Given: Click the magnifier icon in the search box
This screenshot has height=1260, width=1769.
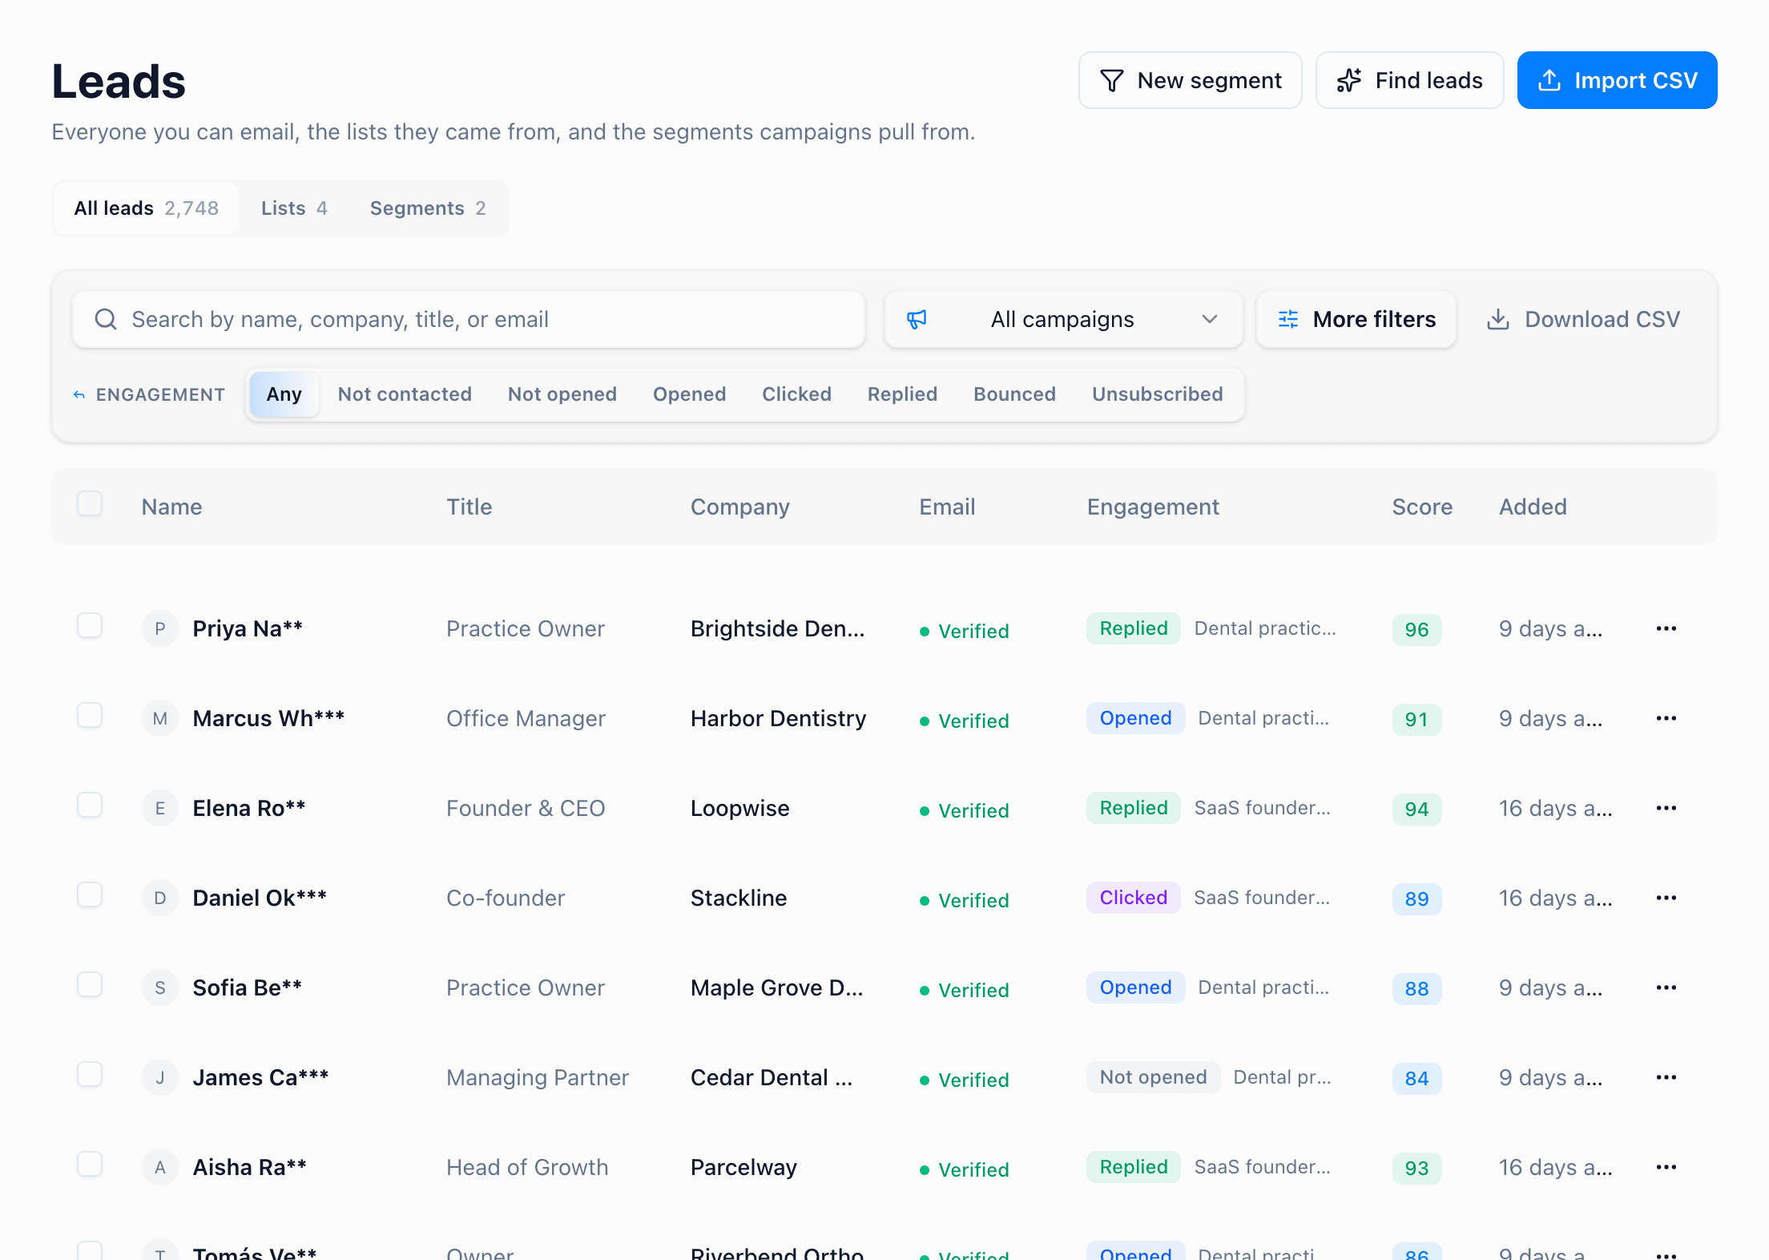Looking at the screenshot, I should (x=106, y=320).
